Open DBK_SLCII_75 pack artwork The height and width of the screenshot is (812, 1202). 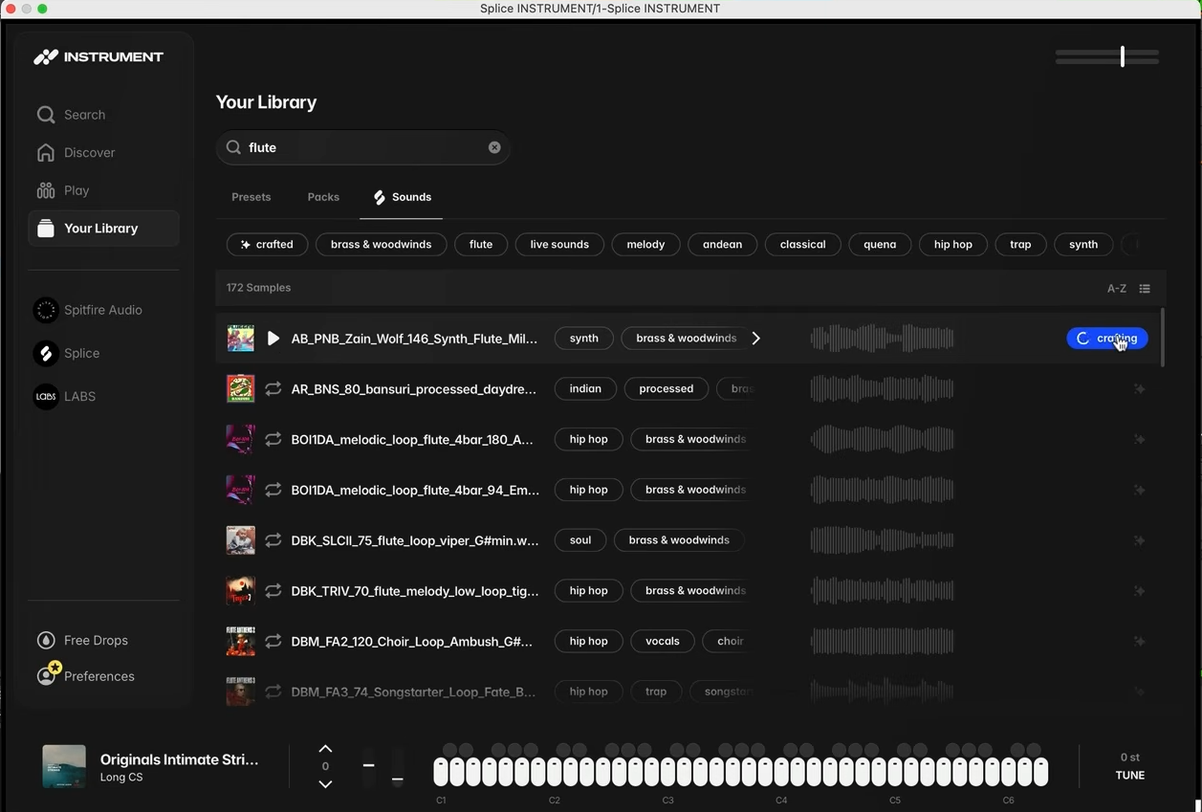[x=240, y=540]
